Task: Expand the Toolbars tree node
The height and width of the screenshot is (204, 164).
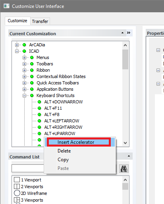Action: tap(24, 64)
